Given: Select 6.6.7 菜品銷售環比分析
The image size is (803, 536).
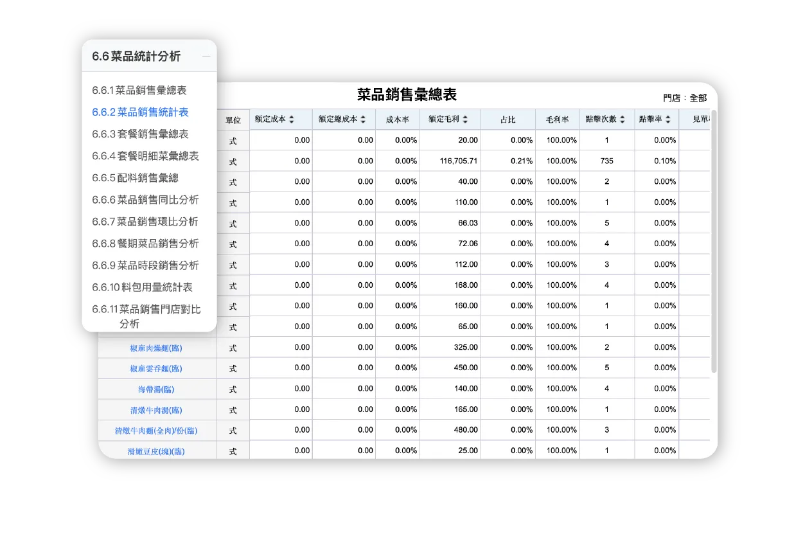Looking at the screenshot, I should [145, 222].
